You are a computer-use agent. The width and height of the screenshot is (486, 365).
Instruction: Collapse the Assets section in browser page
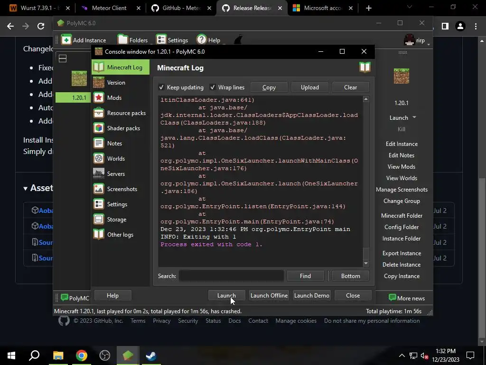click(x=26, y=188)
